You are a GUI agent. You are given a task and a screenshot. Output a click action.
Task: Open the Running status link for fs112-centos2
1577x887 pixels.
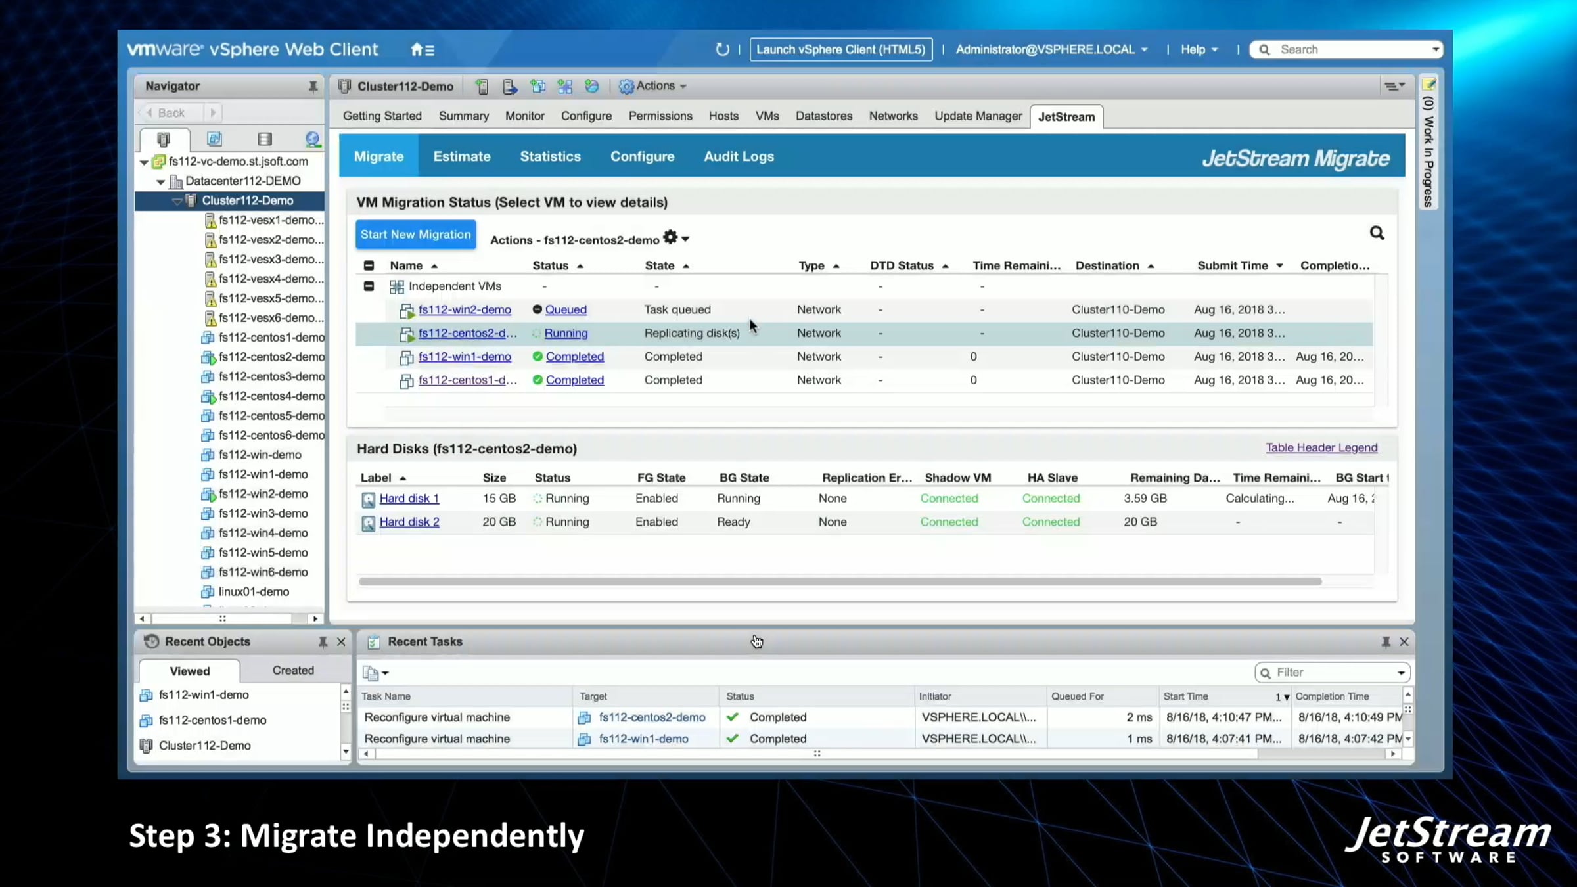coord(566,333)
